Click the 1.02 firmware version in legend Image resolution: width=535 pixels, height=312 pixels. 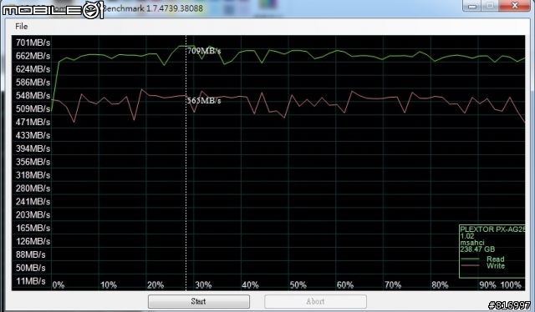pos(467,236)
